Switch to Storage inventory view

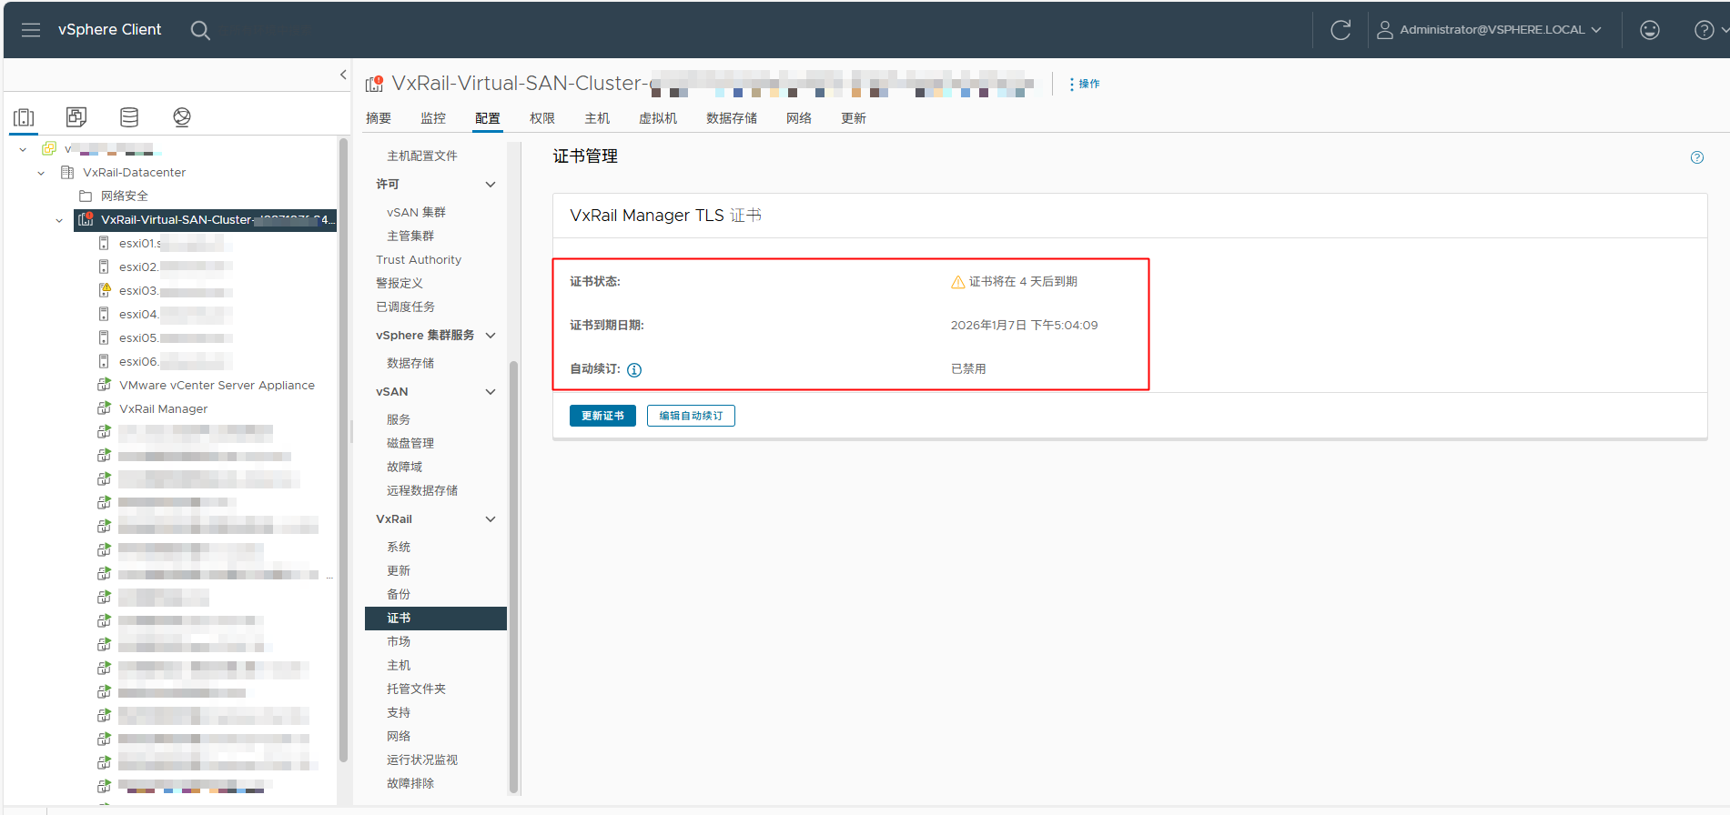tap(129, 117)
